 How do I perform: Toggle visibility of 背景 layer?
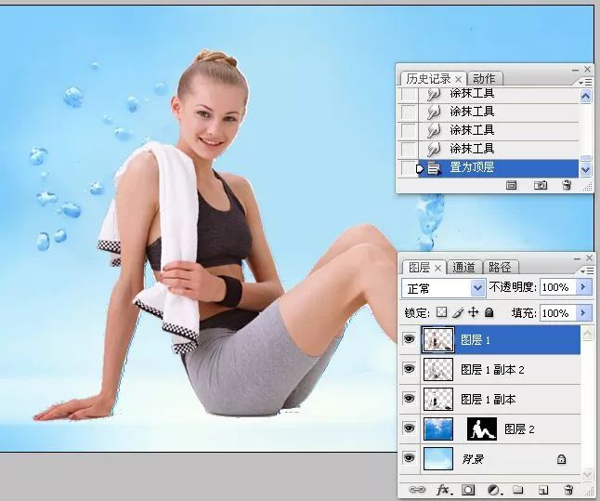tap(409, 458)
